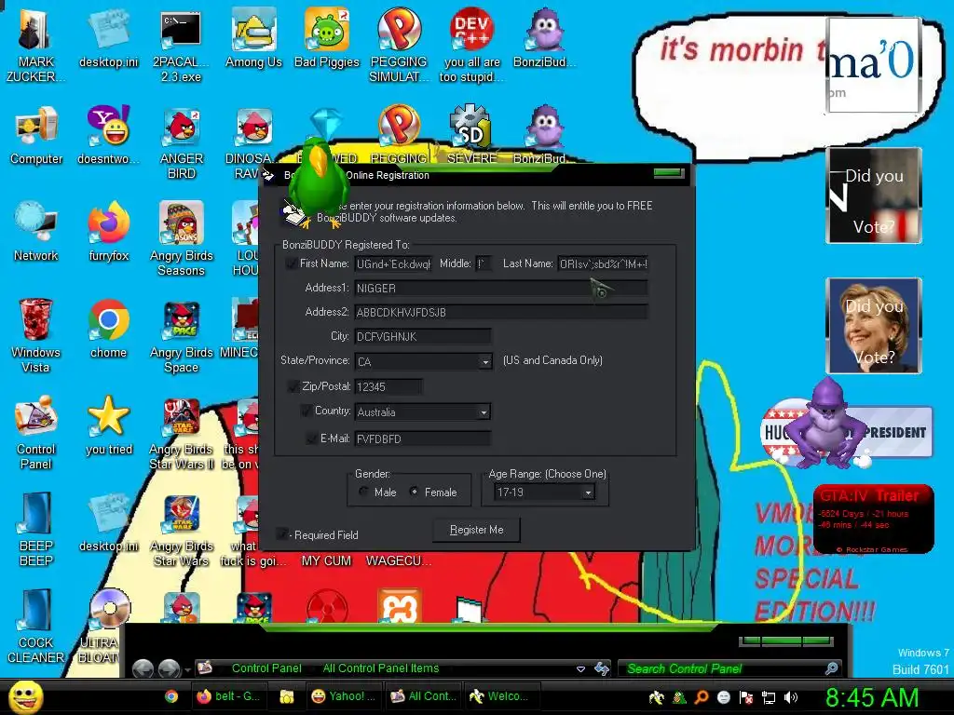Click the Last Name input field

(x=603, y=263)
